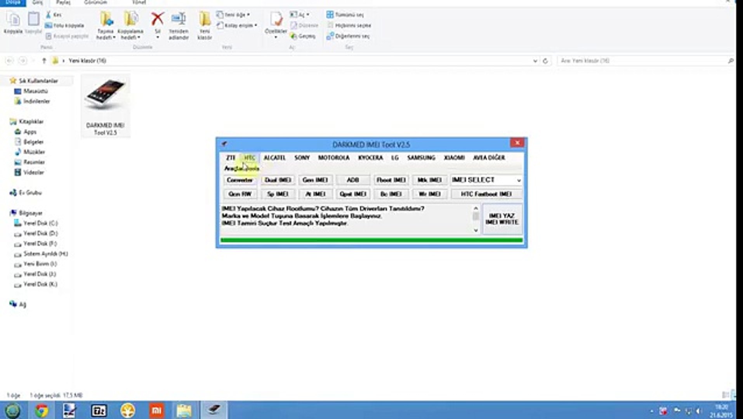Click the Gen IMEI button
This screenshot has height=419, width=743.
[x=315, y=180]
